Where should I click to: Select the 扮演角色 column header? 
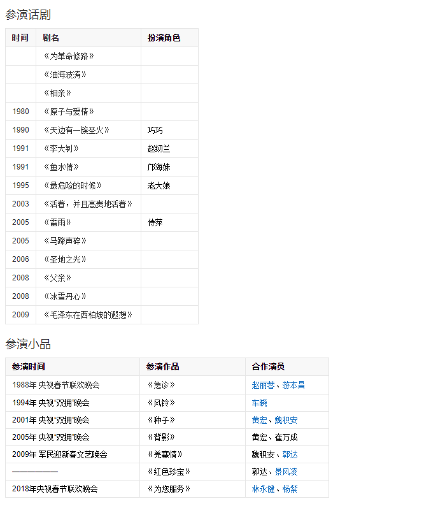[x=164, y=38]
